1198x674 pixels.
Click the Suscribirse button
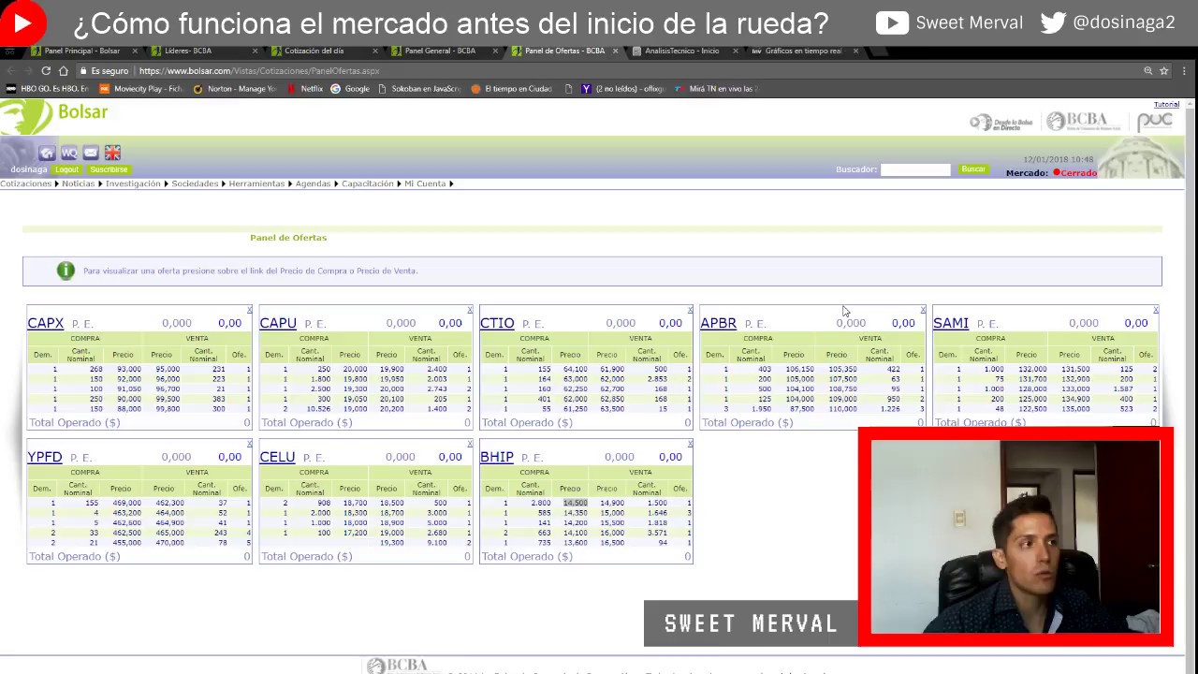[109, 169]
